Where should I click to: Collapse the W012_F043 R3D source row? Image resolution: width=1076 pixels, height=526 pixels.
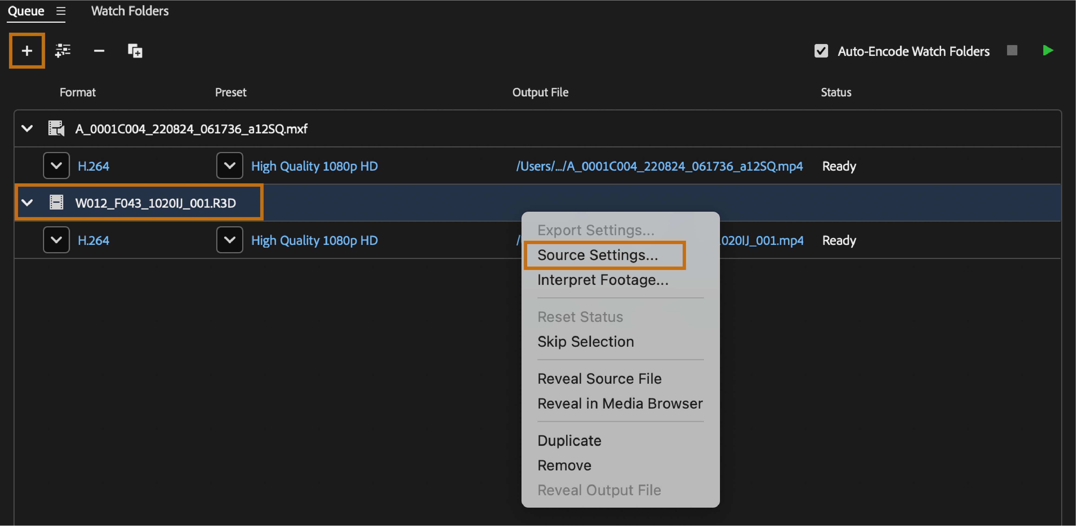[x=27, y=203]
